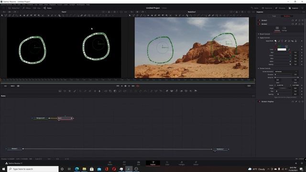
Task: Open the Keyframes panel
Action: (x=267, y=8)
